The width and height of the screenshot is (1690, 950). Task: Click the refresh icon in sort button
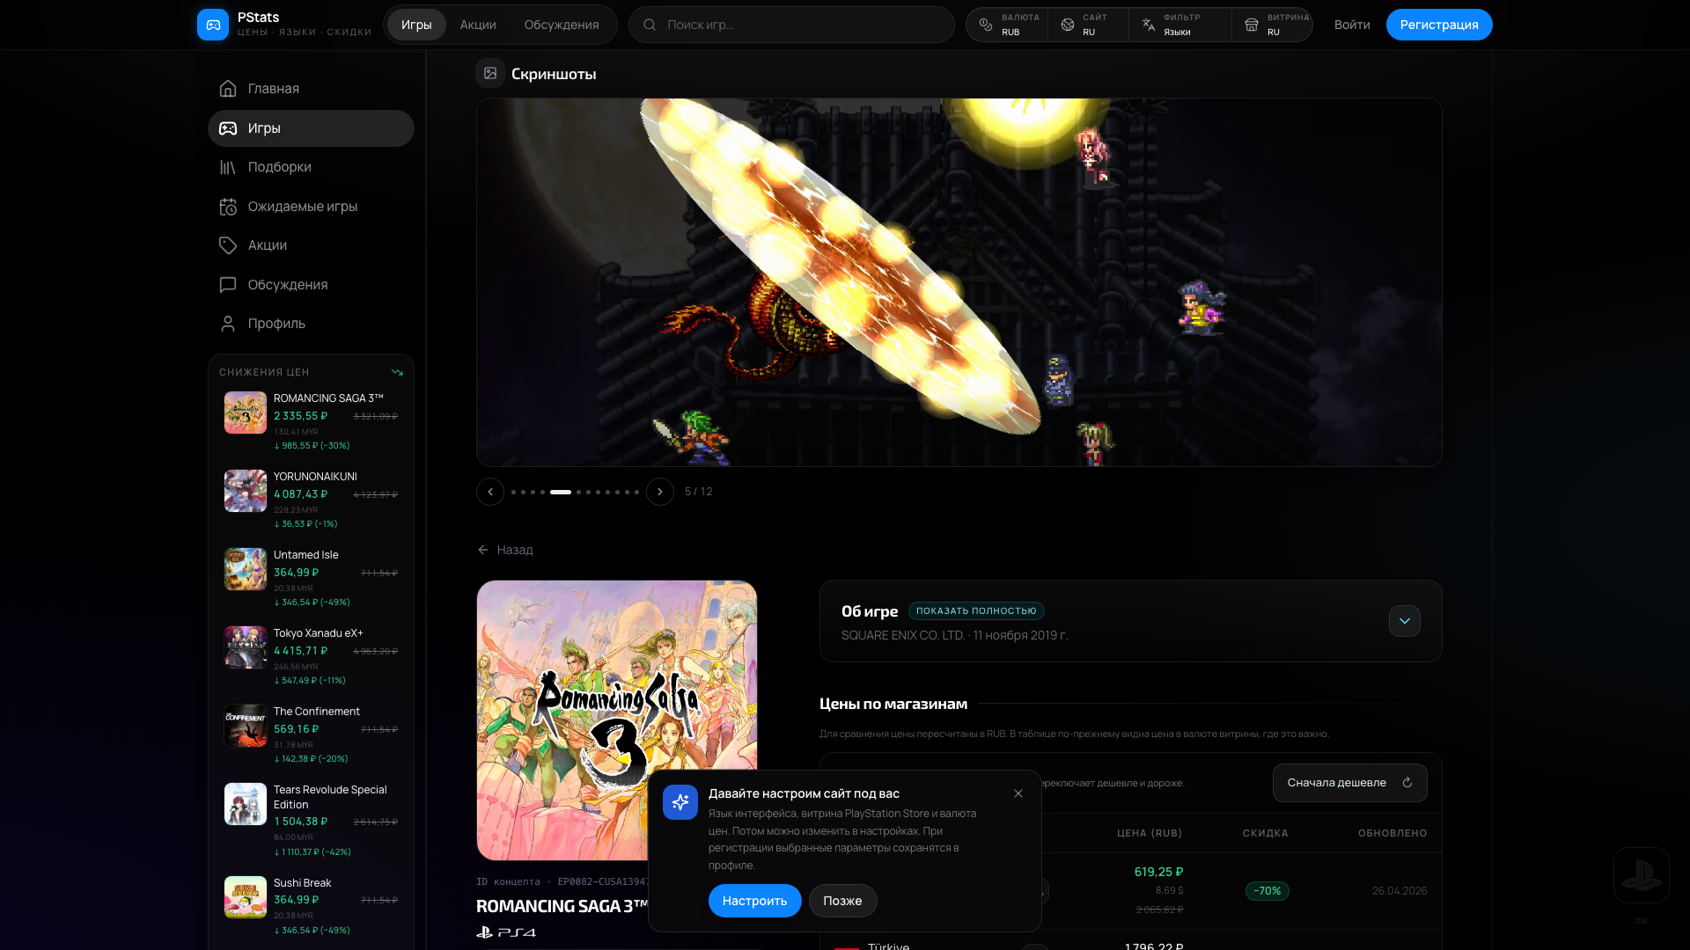(x=1407, y=783)
